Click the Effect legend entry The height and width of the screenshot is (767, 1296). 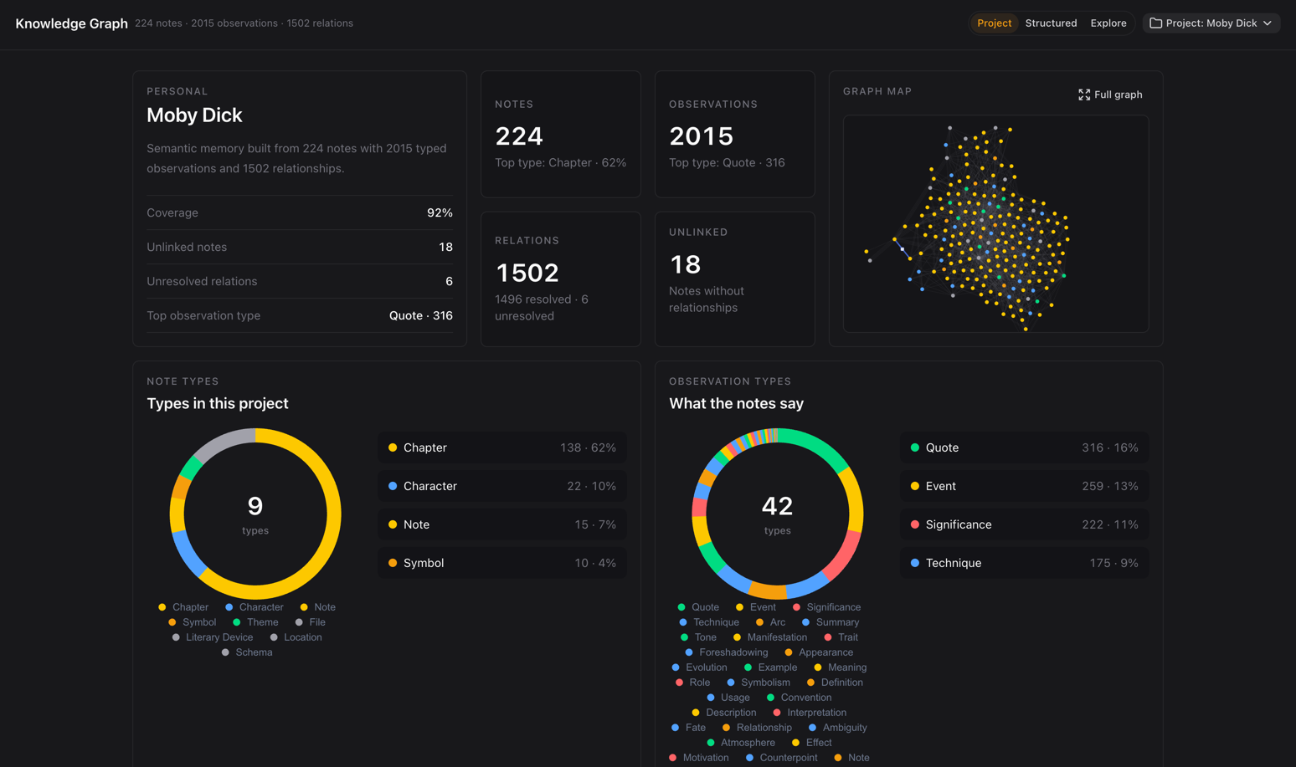811,743
